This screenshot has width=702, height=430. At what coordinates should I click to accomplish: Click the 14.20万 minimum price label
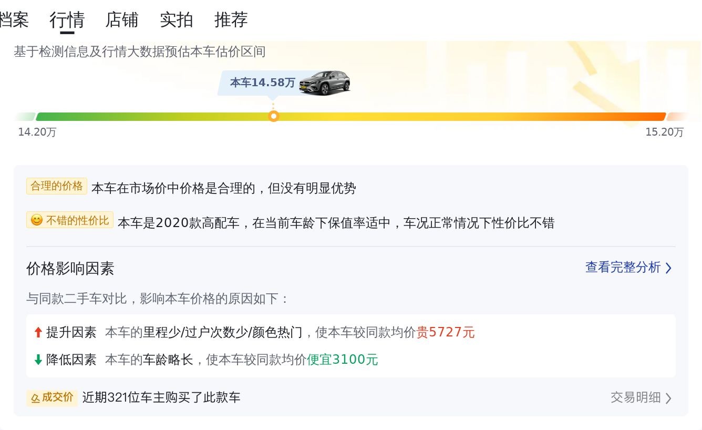(x=37, y=132)
